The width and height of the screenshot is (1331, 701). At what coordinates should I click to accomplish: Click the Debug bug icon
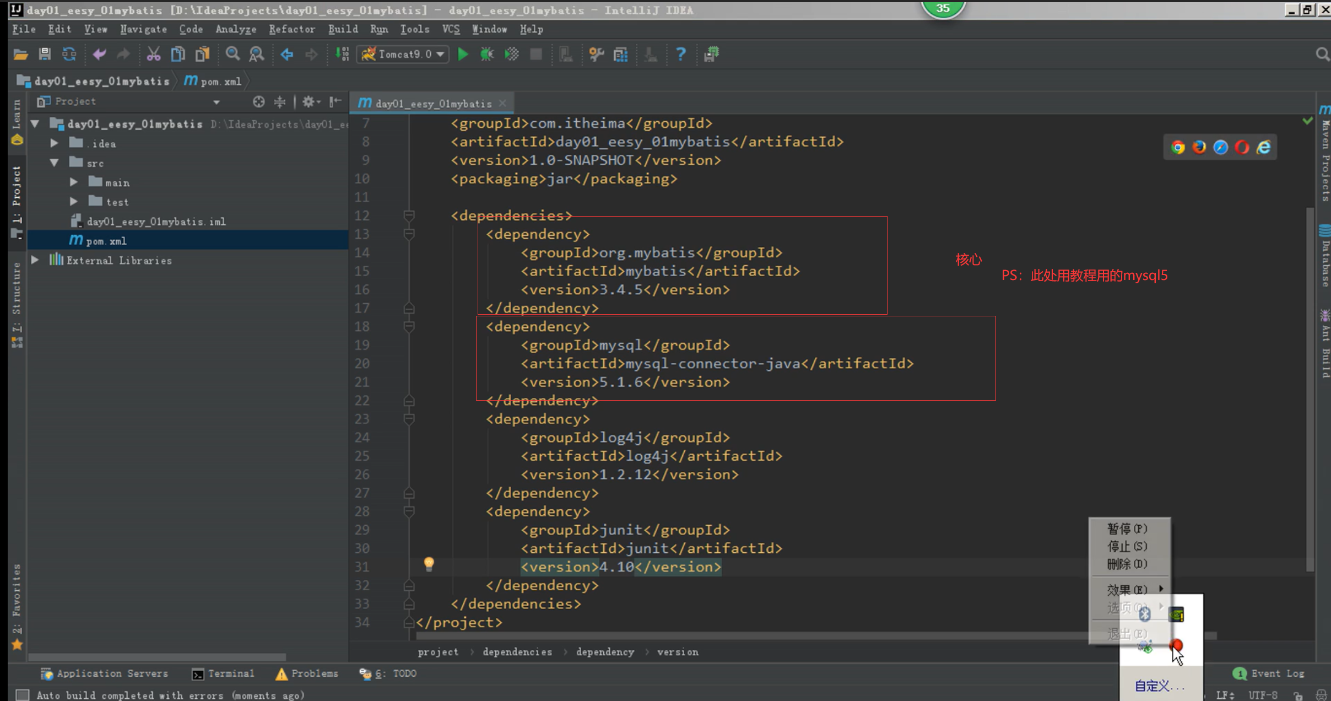(487, 54)
